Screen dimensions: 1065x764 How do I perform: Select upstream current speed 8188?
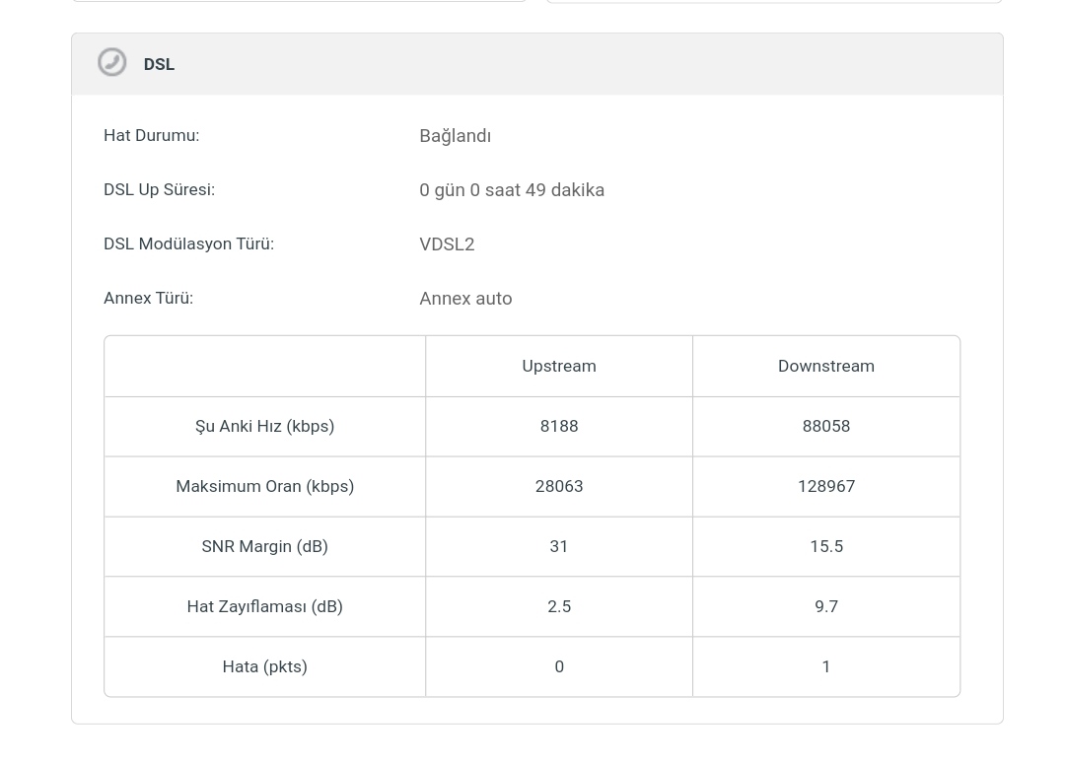(559, 426)
